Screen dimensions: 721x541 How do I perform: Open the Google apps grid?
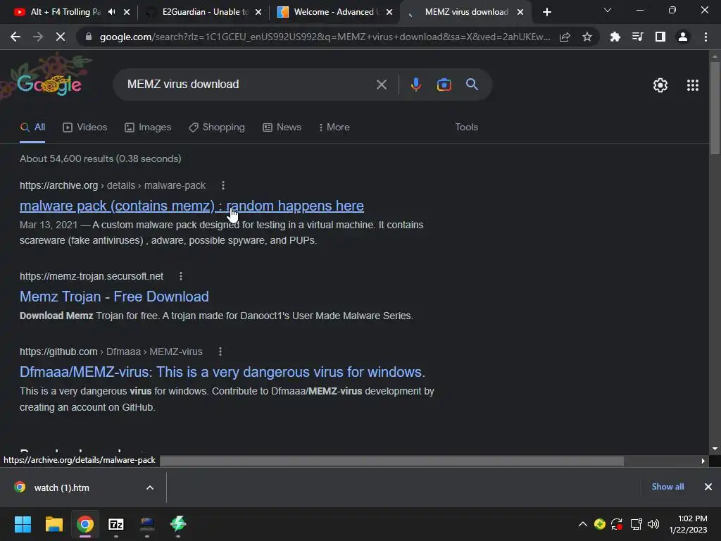click(693, 85)
